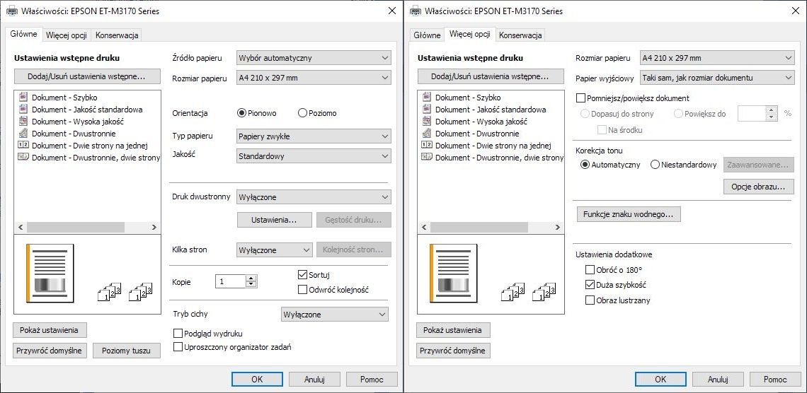Open the Źródło papieru dropdown
807x393 pixels.
(x=314, y=58)
